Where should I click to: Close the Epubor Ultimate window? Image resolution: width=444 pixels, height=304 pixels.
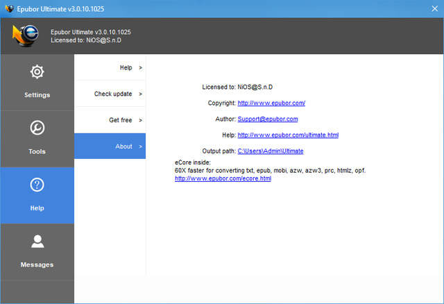point(428,8)
